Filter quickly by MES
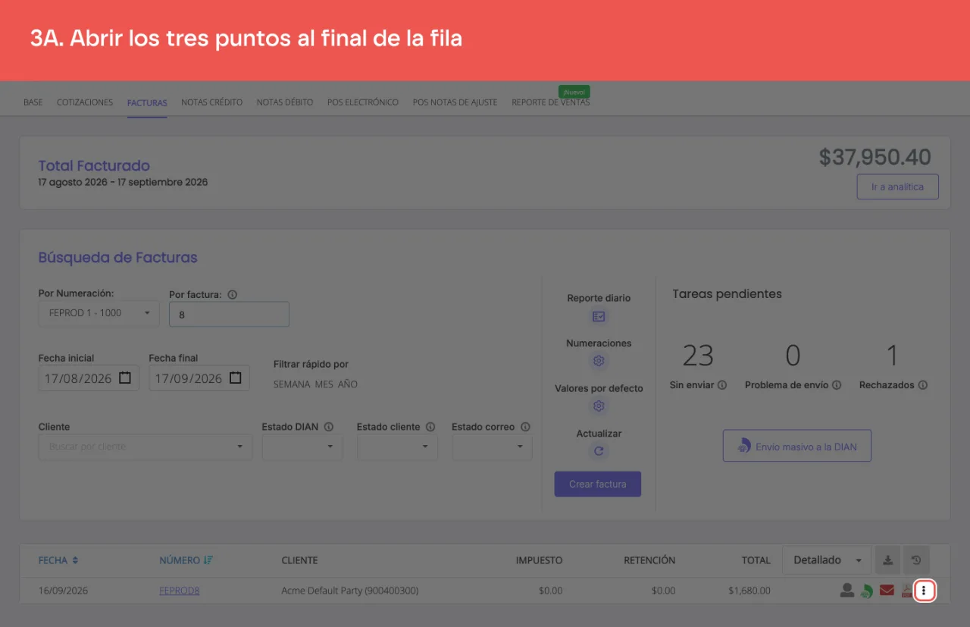 click(x=324, y=384)
